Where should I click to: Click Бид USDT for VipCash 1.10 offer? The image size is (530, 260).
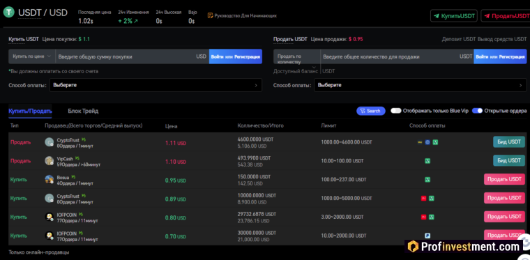click(508, 160)
